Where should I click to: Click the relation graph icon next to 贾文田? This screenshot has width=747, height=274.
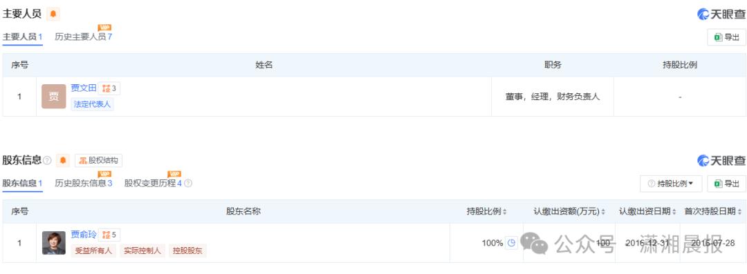[x=109, y=88]
